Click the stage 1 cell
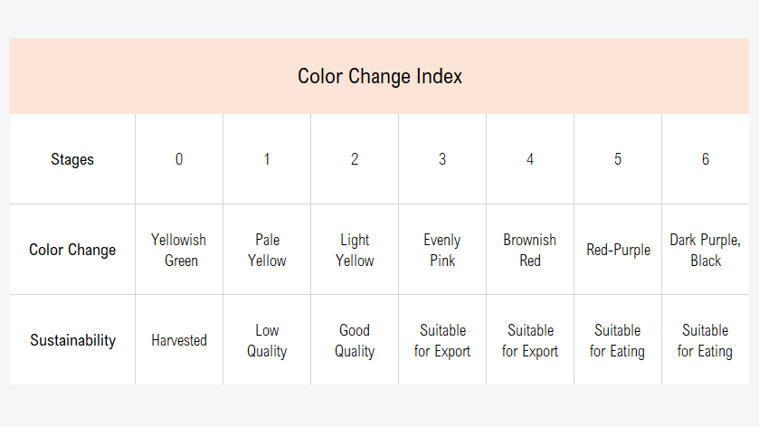This screenshot has height=427, width=759. (267, 159)
